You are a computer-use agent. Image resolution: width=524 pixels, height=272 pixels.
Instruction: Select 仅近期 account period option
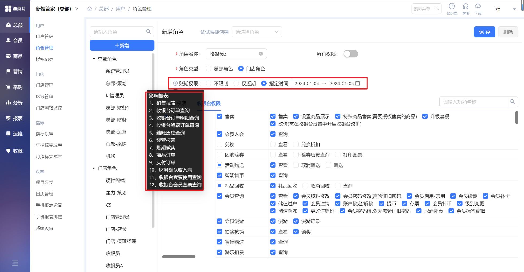[236, 83]
